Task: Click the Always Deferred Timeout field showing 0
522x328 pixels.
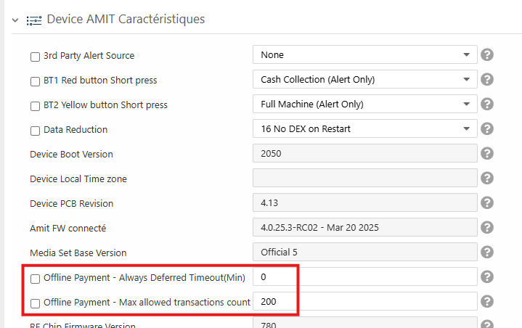Action: point(365,276)
